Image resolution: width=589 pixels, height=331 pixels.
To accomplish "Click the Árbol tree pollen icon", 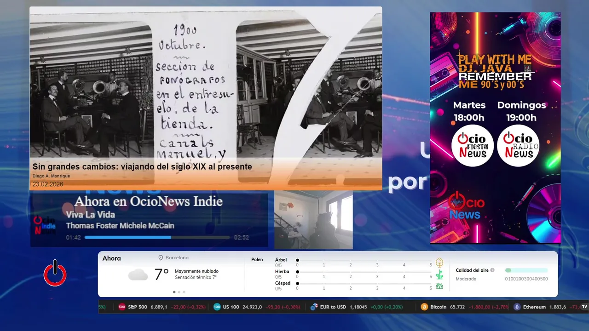I will click(439, 263).
